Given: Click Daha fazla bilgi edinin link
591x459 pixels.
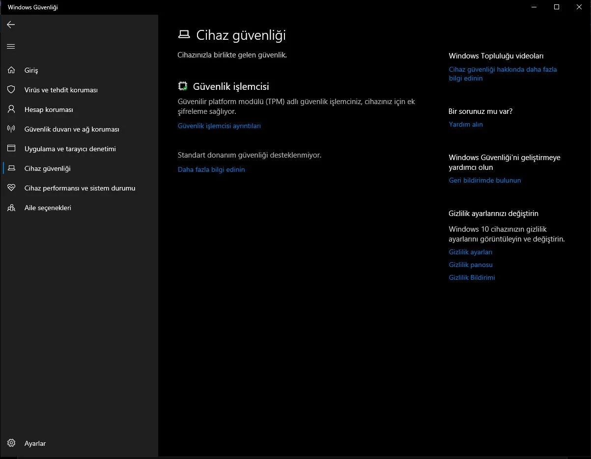Looking at the screenshot, I should 211,169.
